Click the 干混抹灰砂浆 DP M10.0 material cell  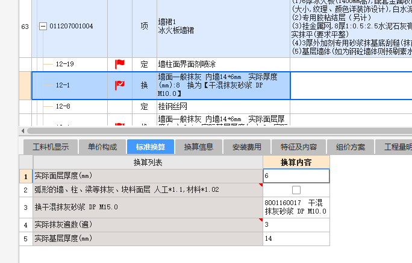[296, 208]
